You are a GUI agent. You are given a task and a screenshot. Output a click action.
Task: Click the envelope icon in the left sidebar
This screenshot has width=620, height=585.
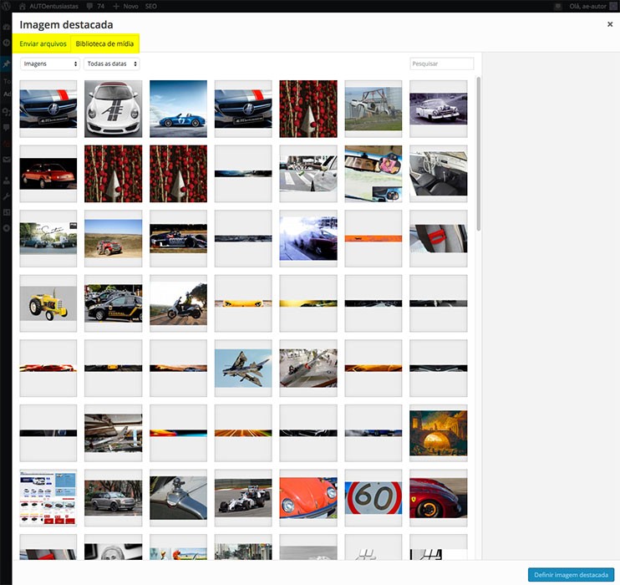coord(6,159)
